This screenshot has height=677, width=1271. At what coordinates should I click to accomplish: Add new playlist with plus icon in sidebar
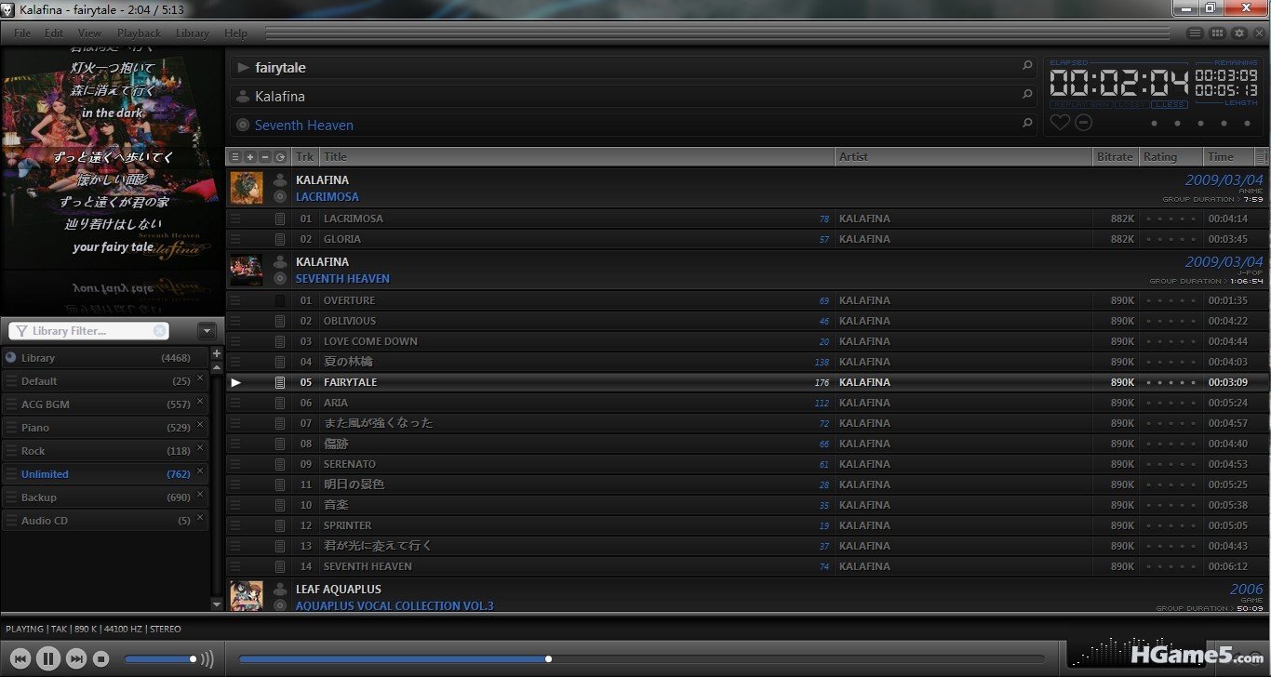[x=217, y=353]
